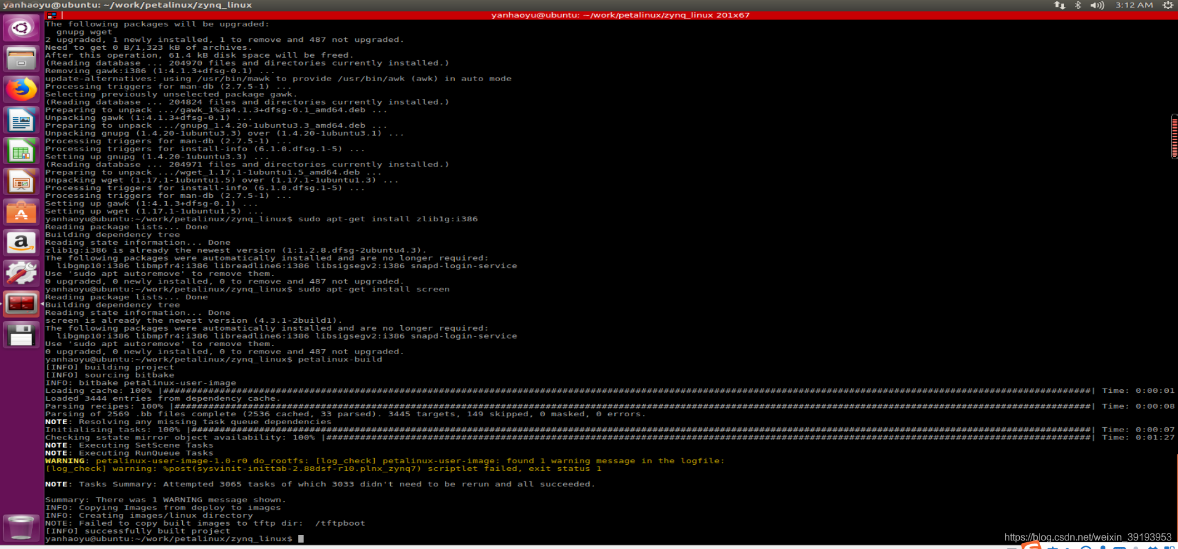Image resolution: width=1178 pixels, height=549 pixels.
Task: Click '[INFO] sourcing bitbake' line
Action: click(x=110, y=374)
